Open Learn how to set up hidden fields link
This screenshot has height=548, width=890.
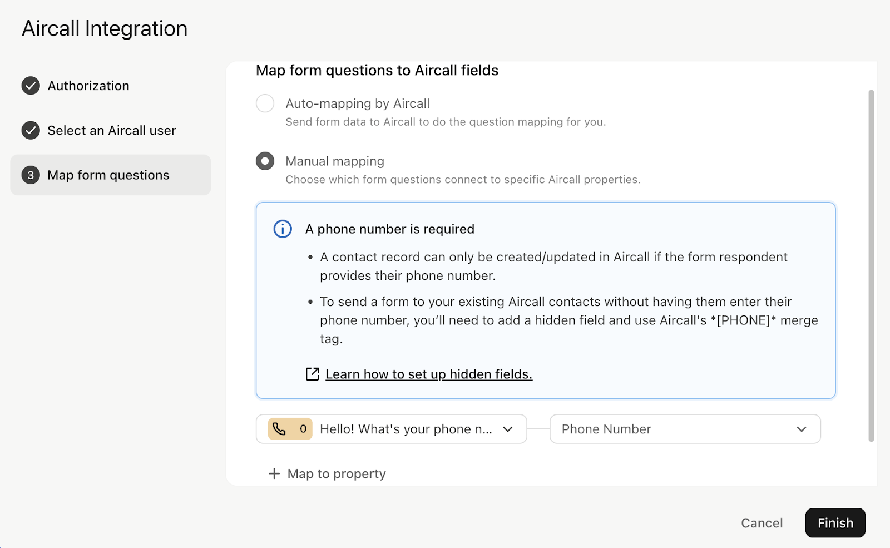coord(429,374)
